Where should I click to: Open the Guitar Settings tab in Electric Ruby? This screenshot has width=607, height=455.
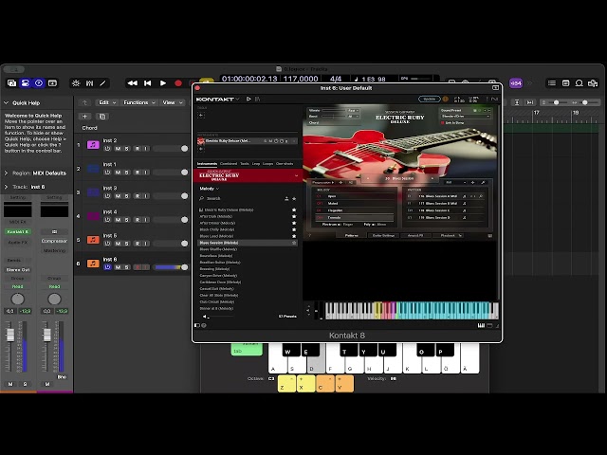pos(383,235)
